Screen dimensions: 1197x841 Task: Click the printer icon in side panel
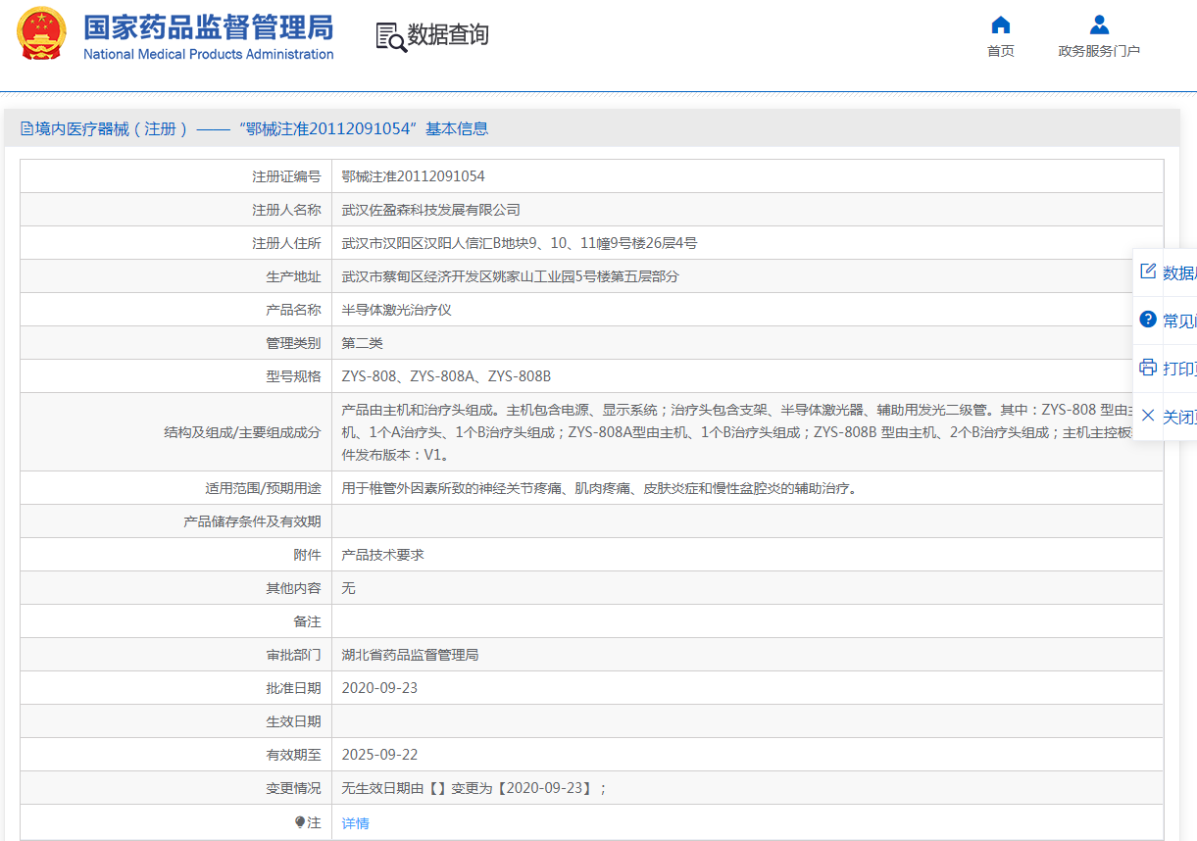click(x=1148, y=368)
